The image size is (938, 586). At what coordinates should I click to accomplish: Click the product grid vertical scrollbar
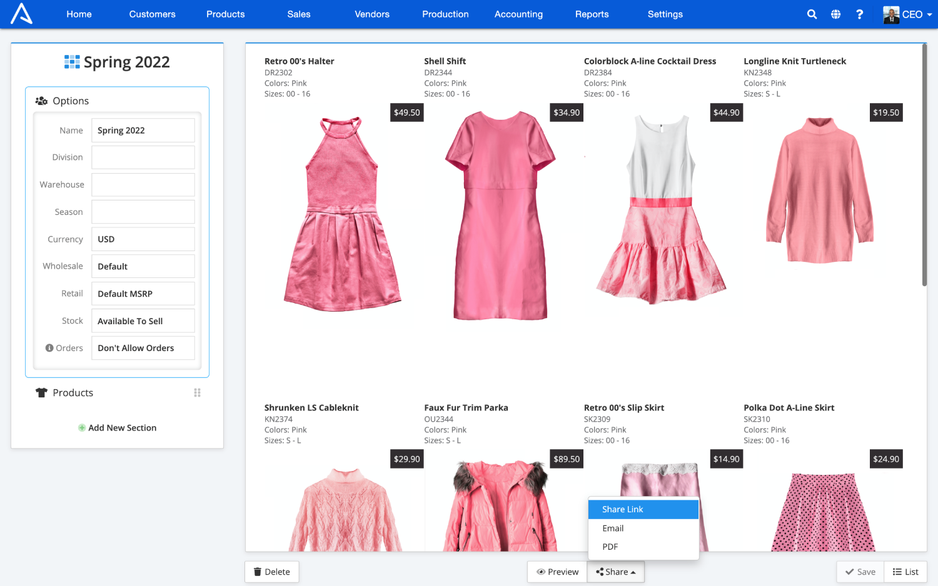click(x=924, y=166)
